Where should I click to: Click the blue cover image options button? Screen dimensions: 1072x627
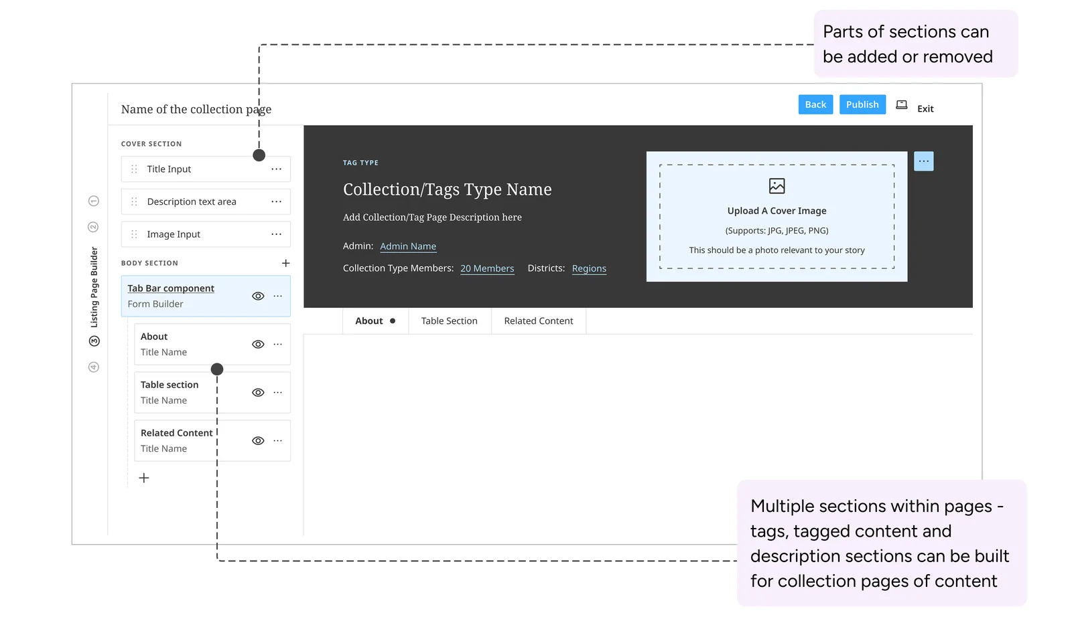pos(923,161)
